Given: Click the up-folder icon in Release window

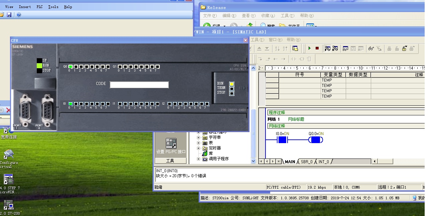Looking at the screenshot, I should pos(250,25).
